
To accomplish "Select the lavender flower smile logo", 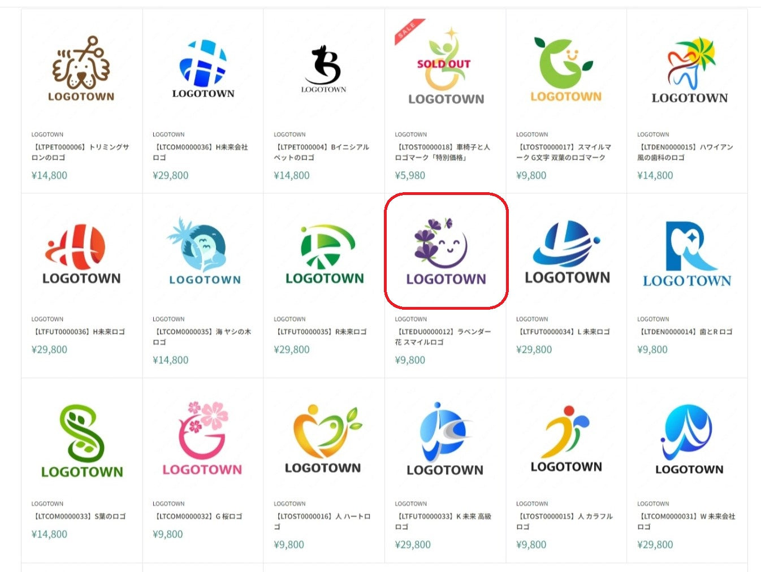I will 446,252.
